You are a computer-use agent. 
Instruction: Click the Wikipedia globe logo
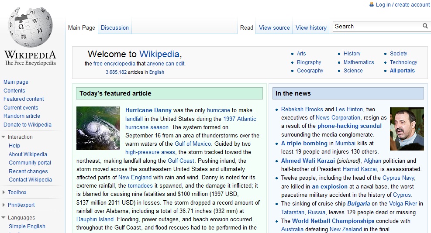coord(30,27)
